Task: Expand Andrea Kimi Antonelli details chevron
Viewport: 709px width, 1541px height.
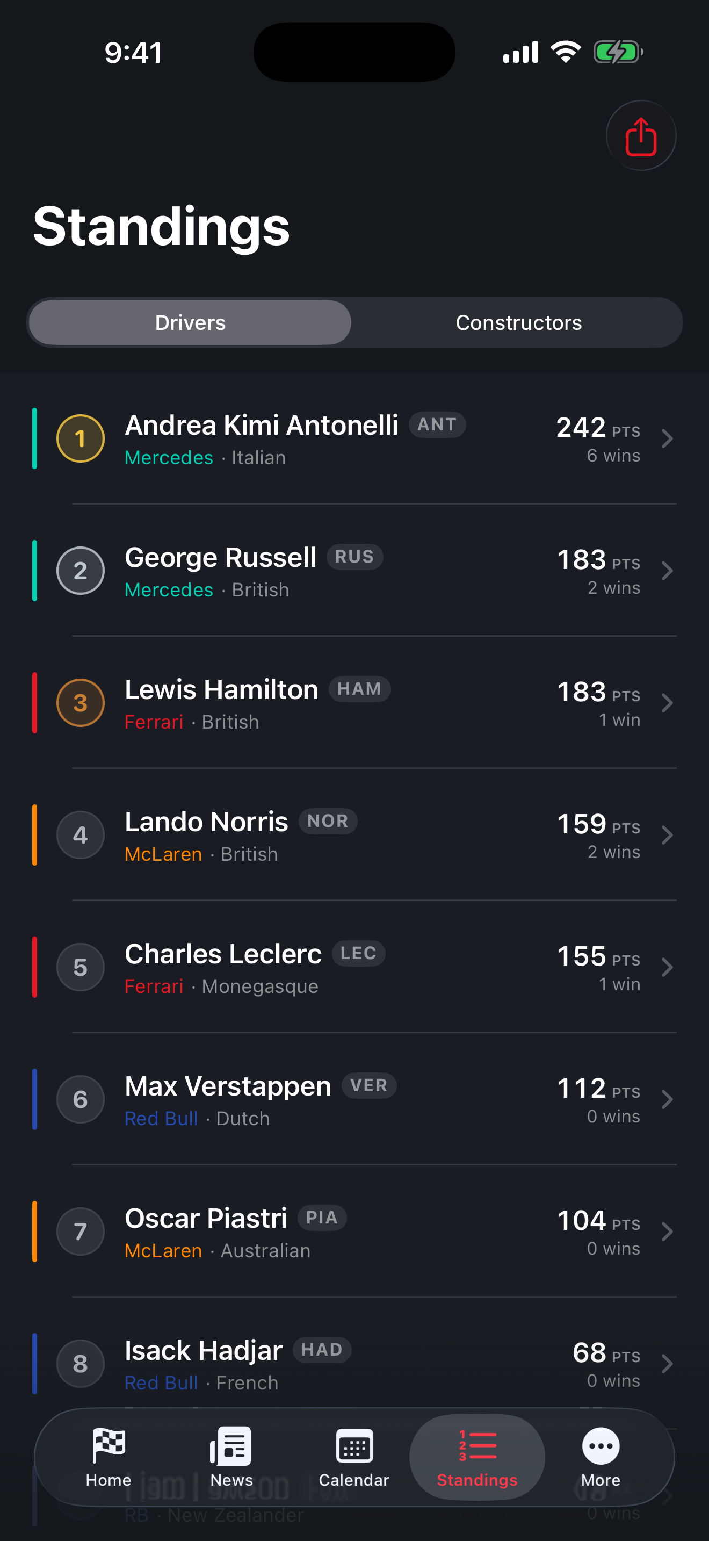Action: (667, 438)
